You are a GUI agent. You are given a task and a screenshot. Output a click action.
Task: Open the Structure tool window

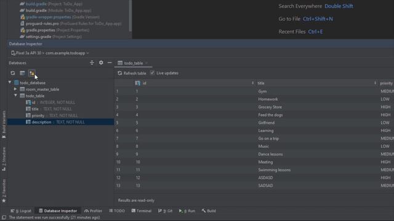(x=4, y=159)
